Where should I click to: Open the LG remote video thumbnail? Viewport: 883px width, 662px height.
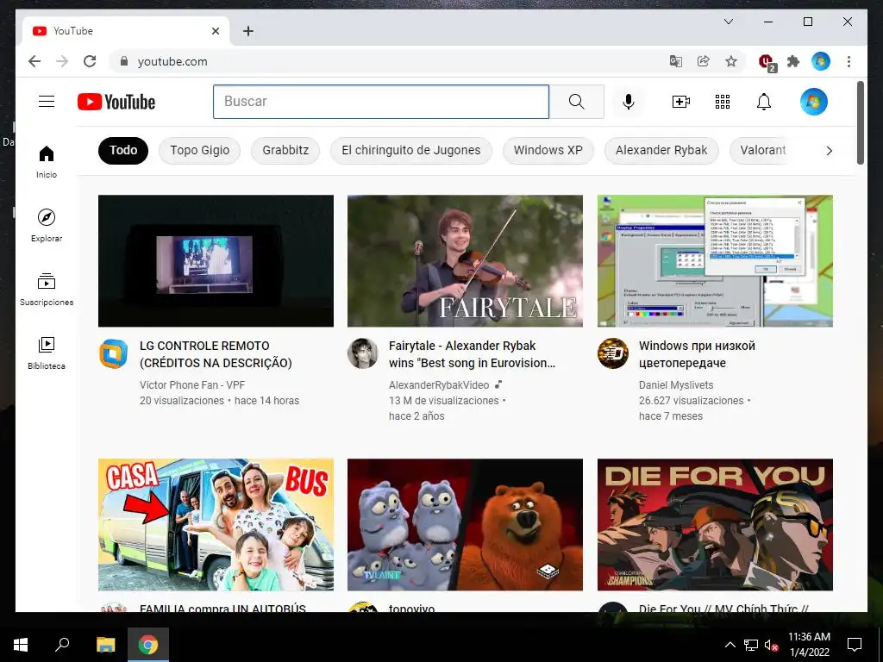tap(216, 260)
